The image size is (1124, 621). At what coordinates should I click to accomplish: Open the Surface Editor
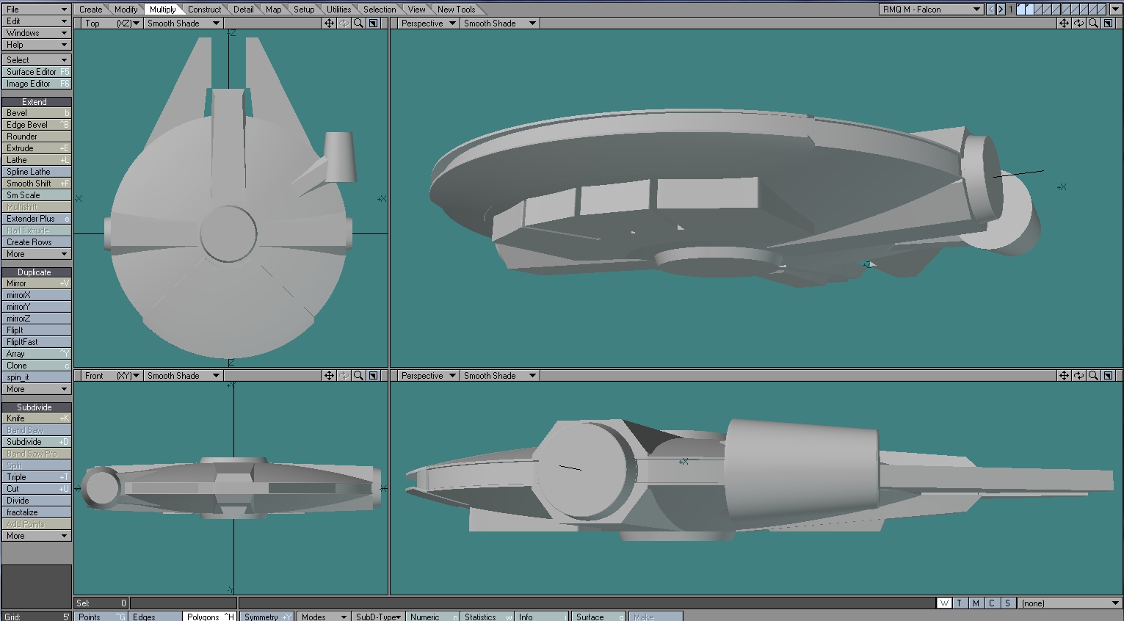[36, 72]
